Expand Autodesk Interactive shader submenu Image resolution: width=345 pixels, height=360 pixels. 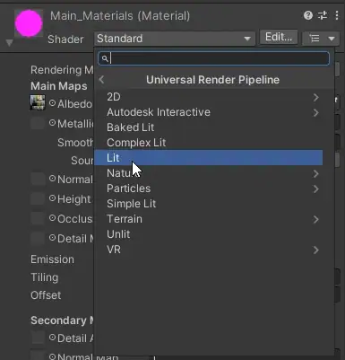click(x=209, y=112)
